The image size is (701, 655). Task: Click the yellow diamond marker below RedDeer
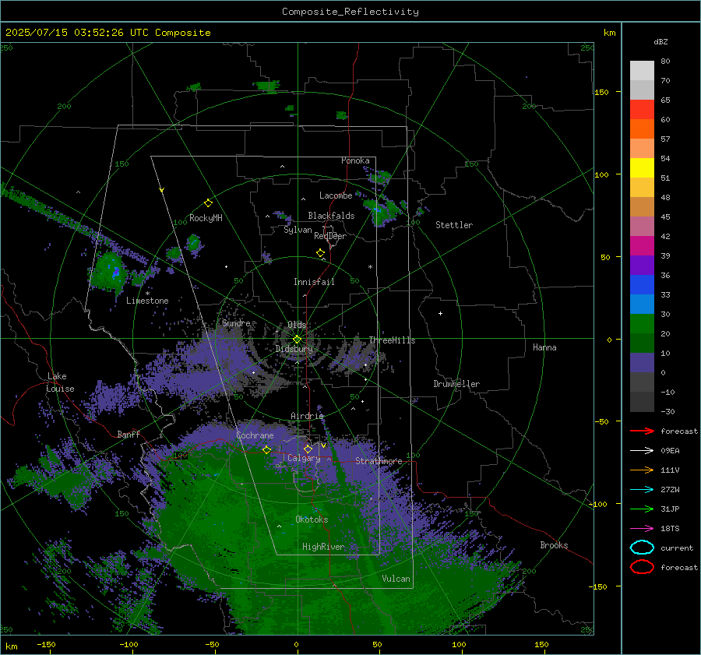tap(320, 253)
